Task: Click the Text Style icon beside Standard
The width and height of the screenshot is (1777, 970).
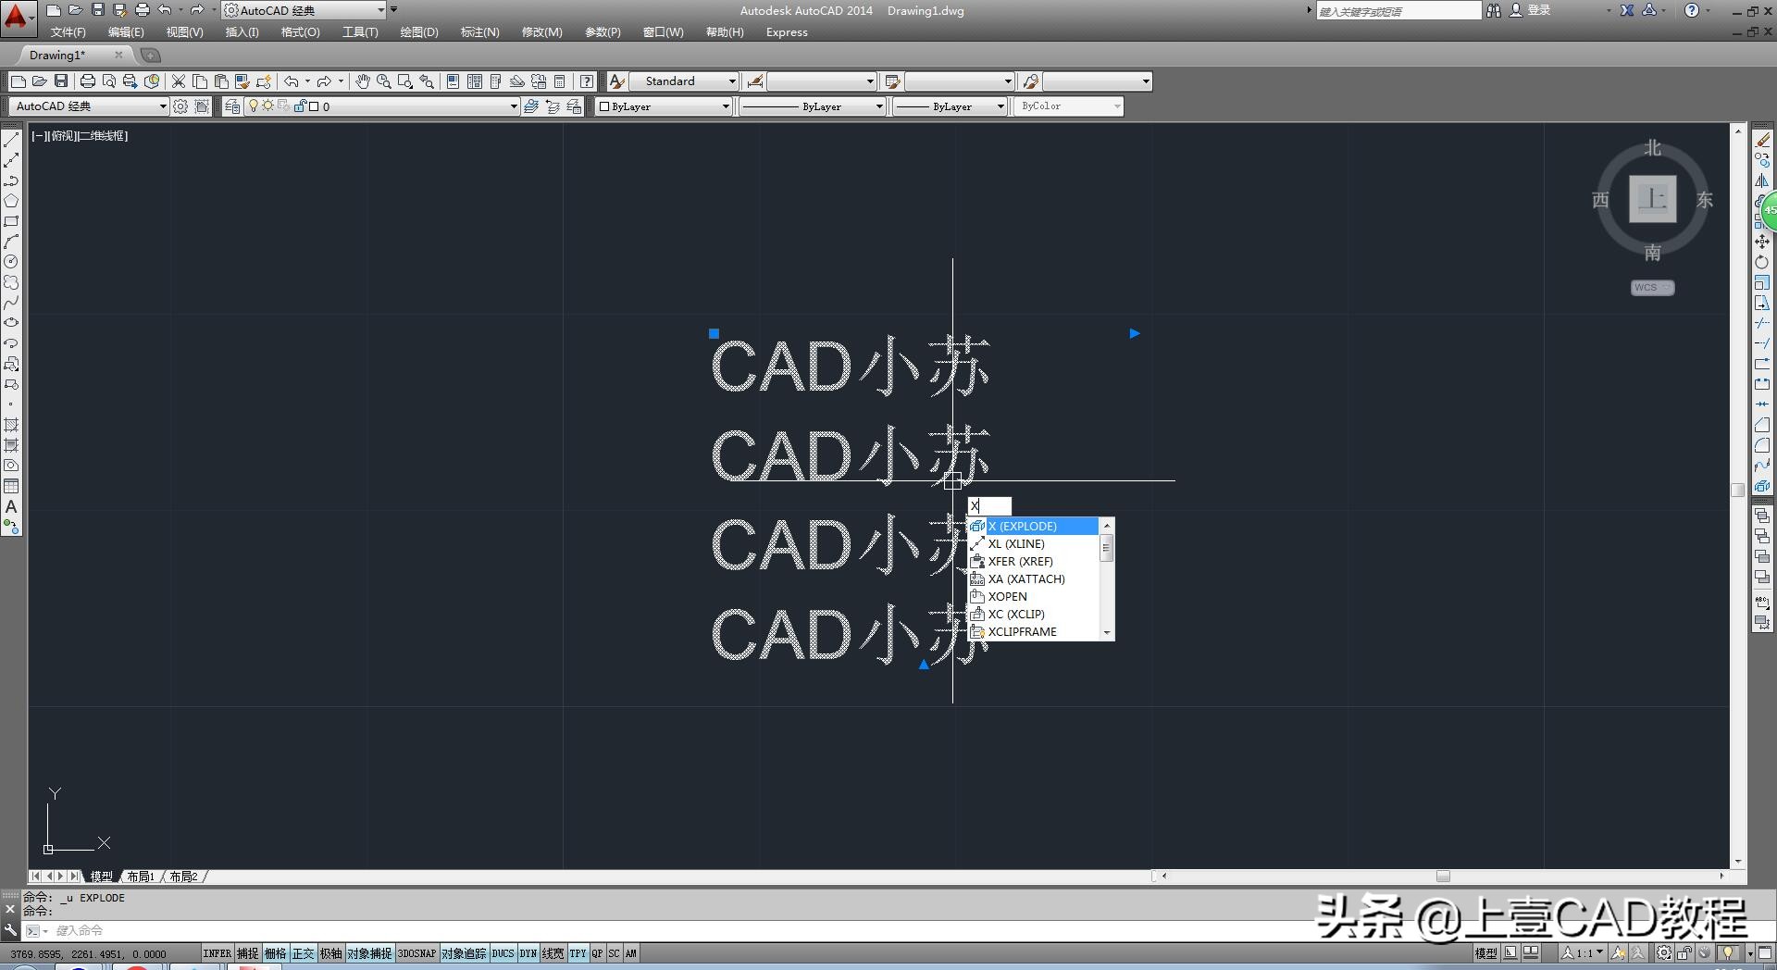Action: coord(617,81)
